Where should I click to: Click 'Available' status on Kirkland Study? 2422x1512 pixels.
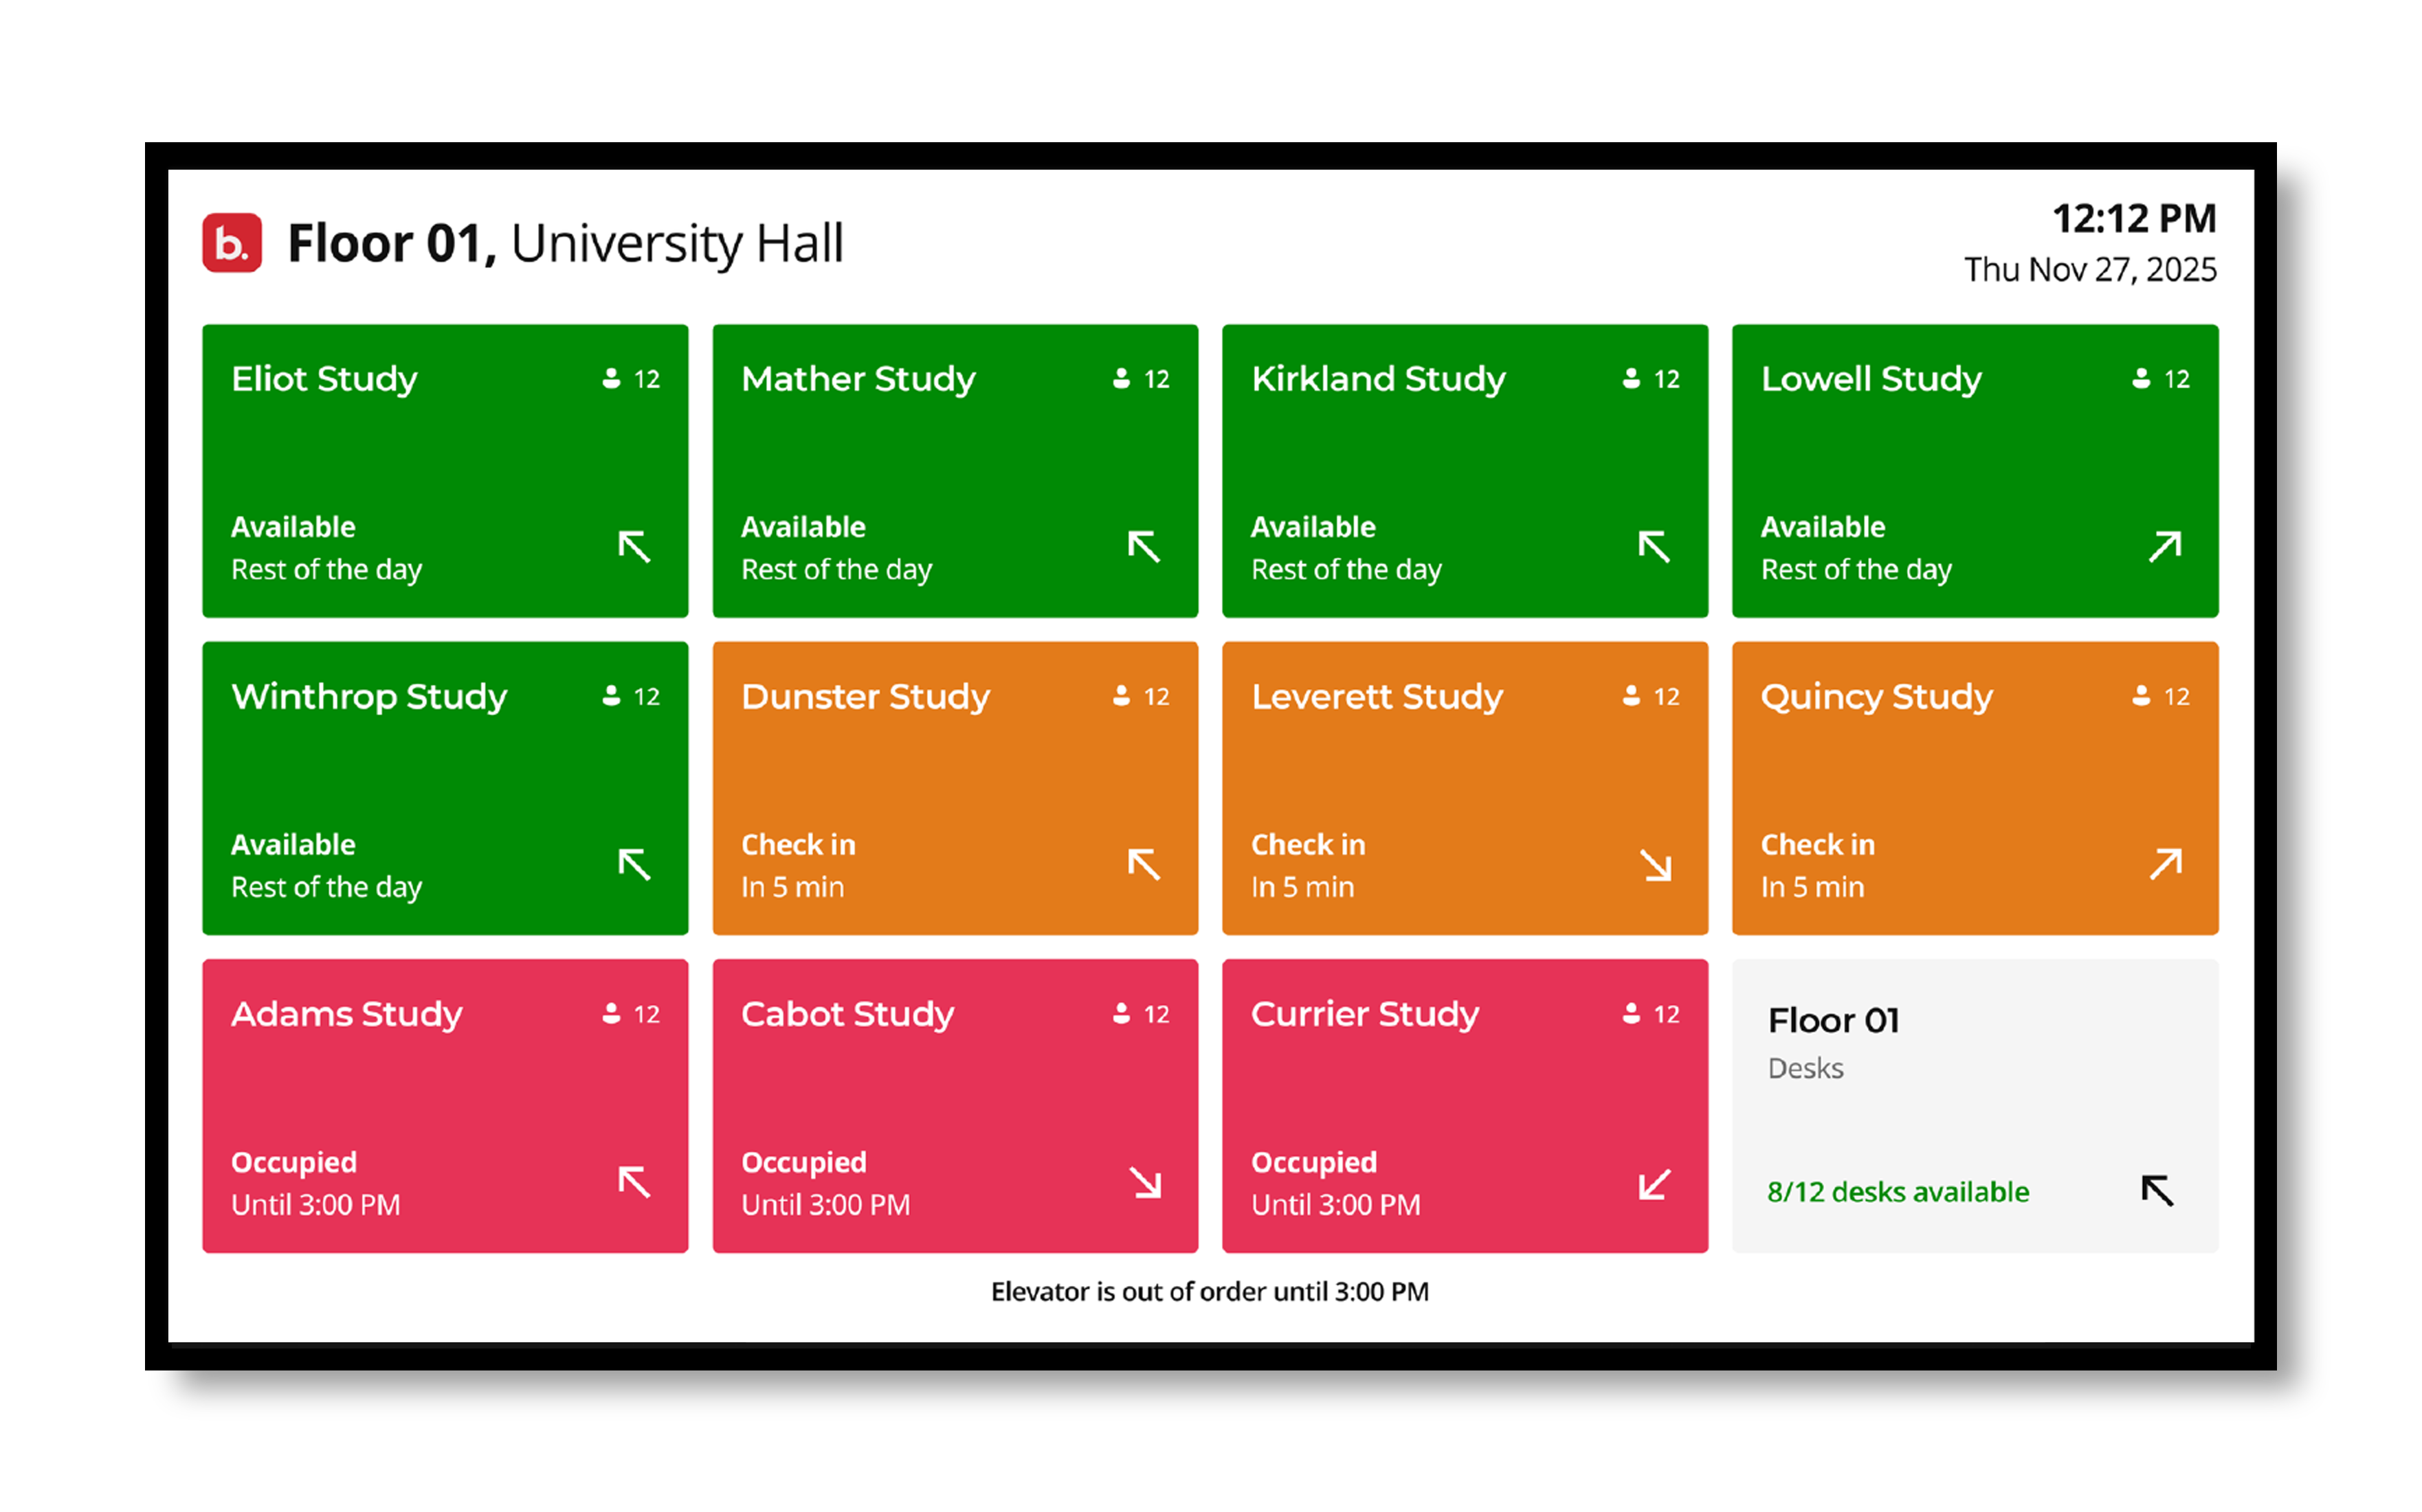(x=1313, y=527)
